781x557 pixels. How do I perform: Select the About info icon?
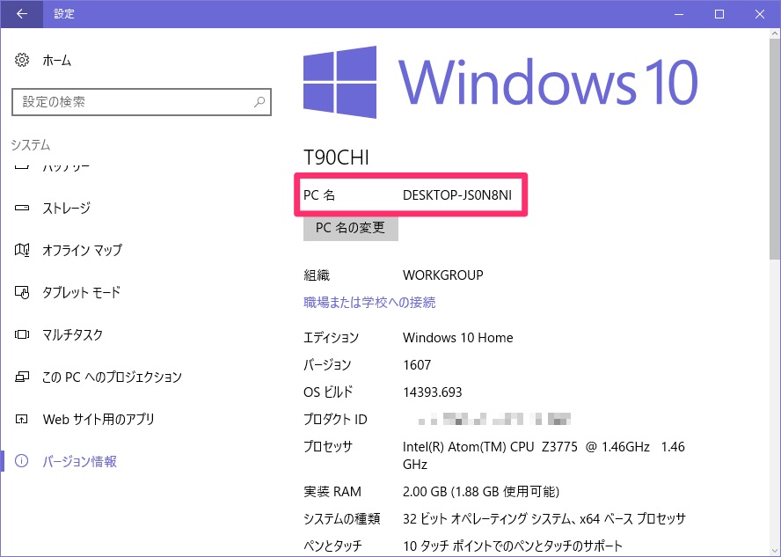click(21, 461)
